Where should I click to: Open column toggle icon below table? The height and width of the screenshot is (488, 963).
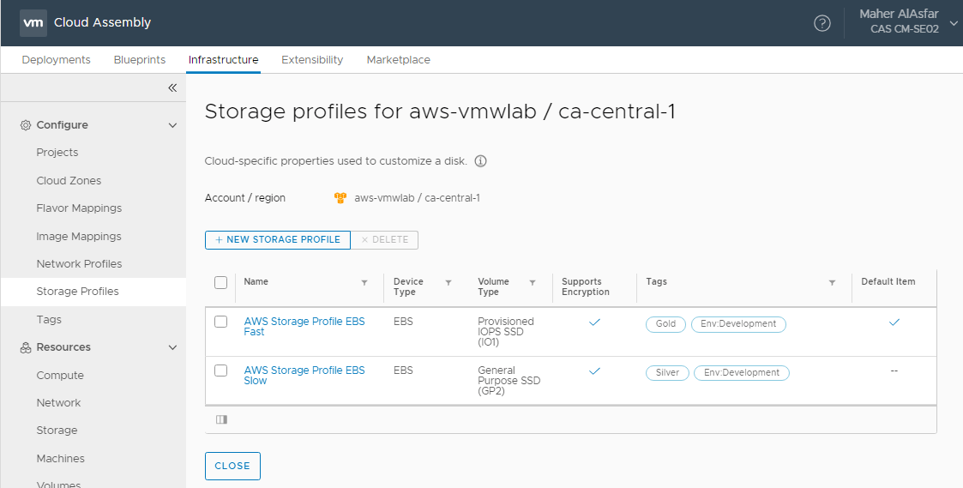(x=221, y=419)
